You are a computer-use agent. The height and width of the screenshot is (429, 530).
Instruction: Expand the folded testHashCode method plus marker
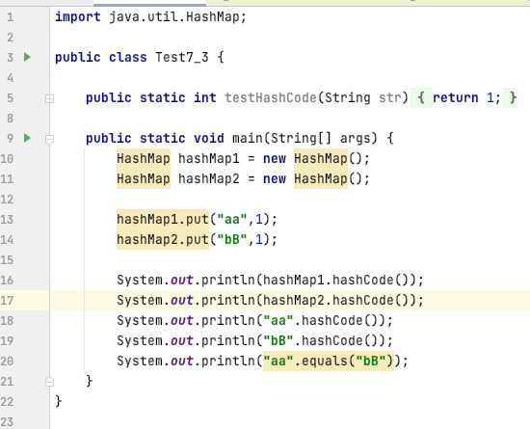click(x=49, y=98)
